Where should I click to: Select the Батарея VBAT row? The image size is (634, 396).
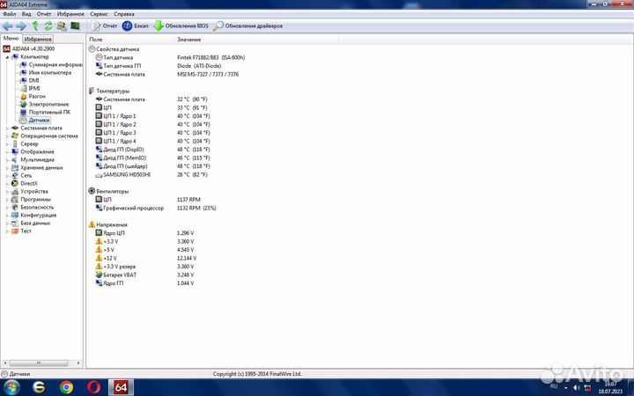tap(144, 275)
